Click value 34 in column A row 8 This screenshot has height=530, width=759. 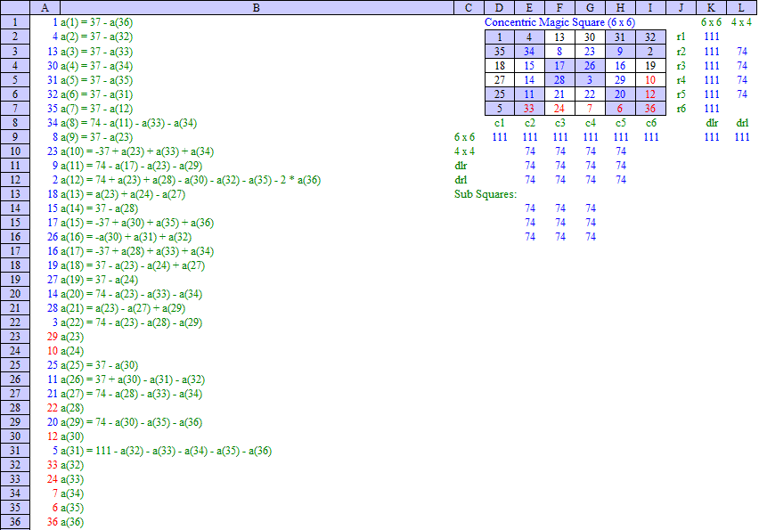pyautogui.click(x=53, y=123)
